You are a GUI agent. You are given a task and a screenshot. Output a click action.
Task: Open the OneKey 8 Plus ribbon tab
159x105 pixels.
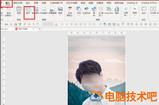[x=149, y=3]
